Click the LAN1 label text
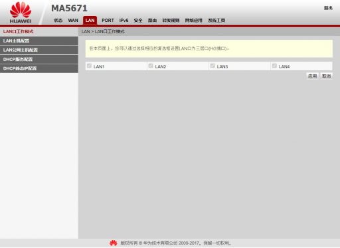 (x=99, y=66)
